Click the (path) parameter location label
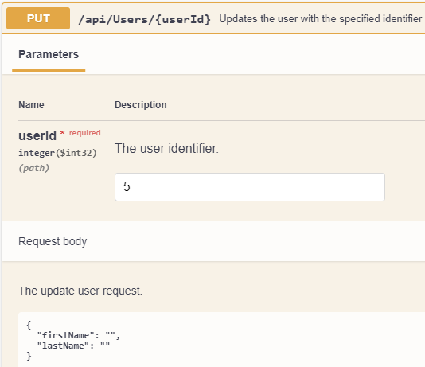 pyautogui.click(x=34, y=168)
